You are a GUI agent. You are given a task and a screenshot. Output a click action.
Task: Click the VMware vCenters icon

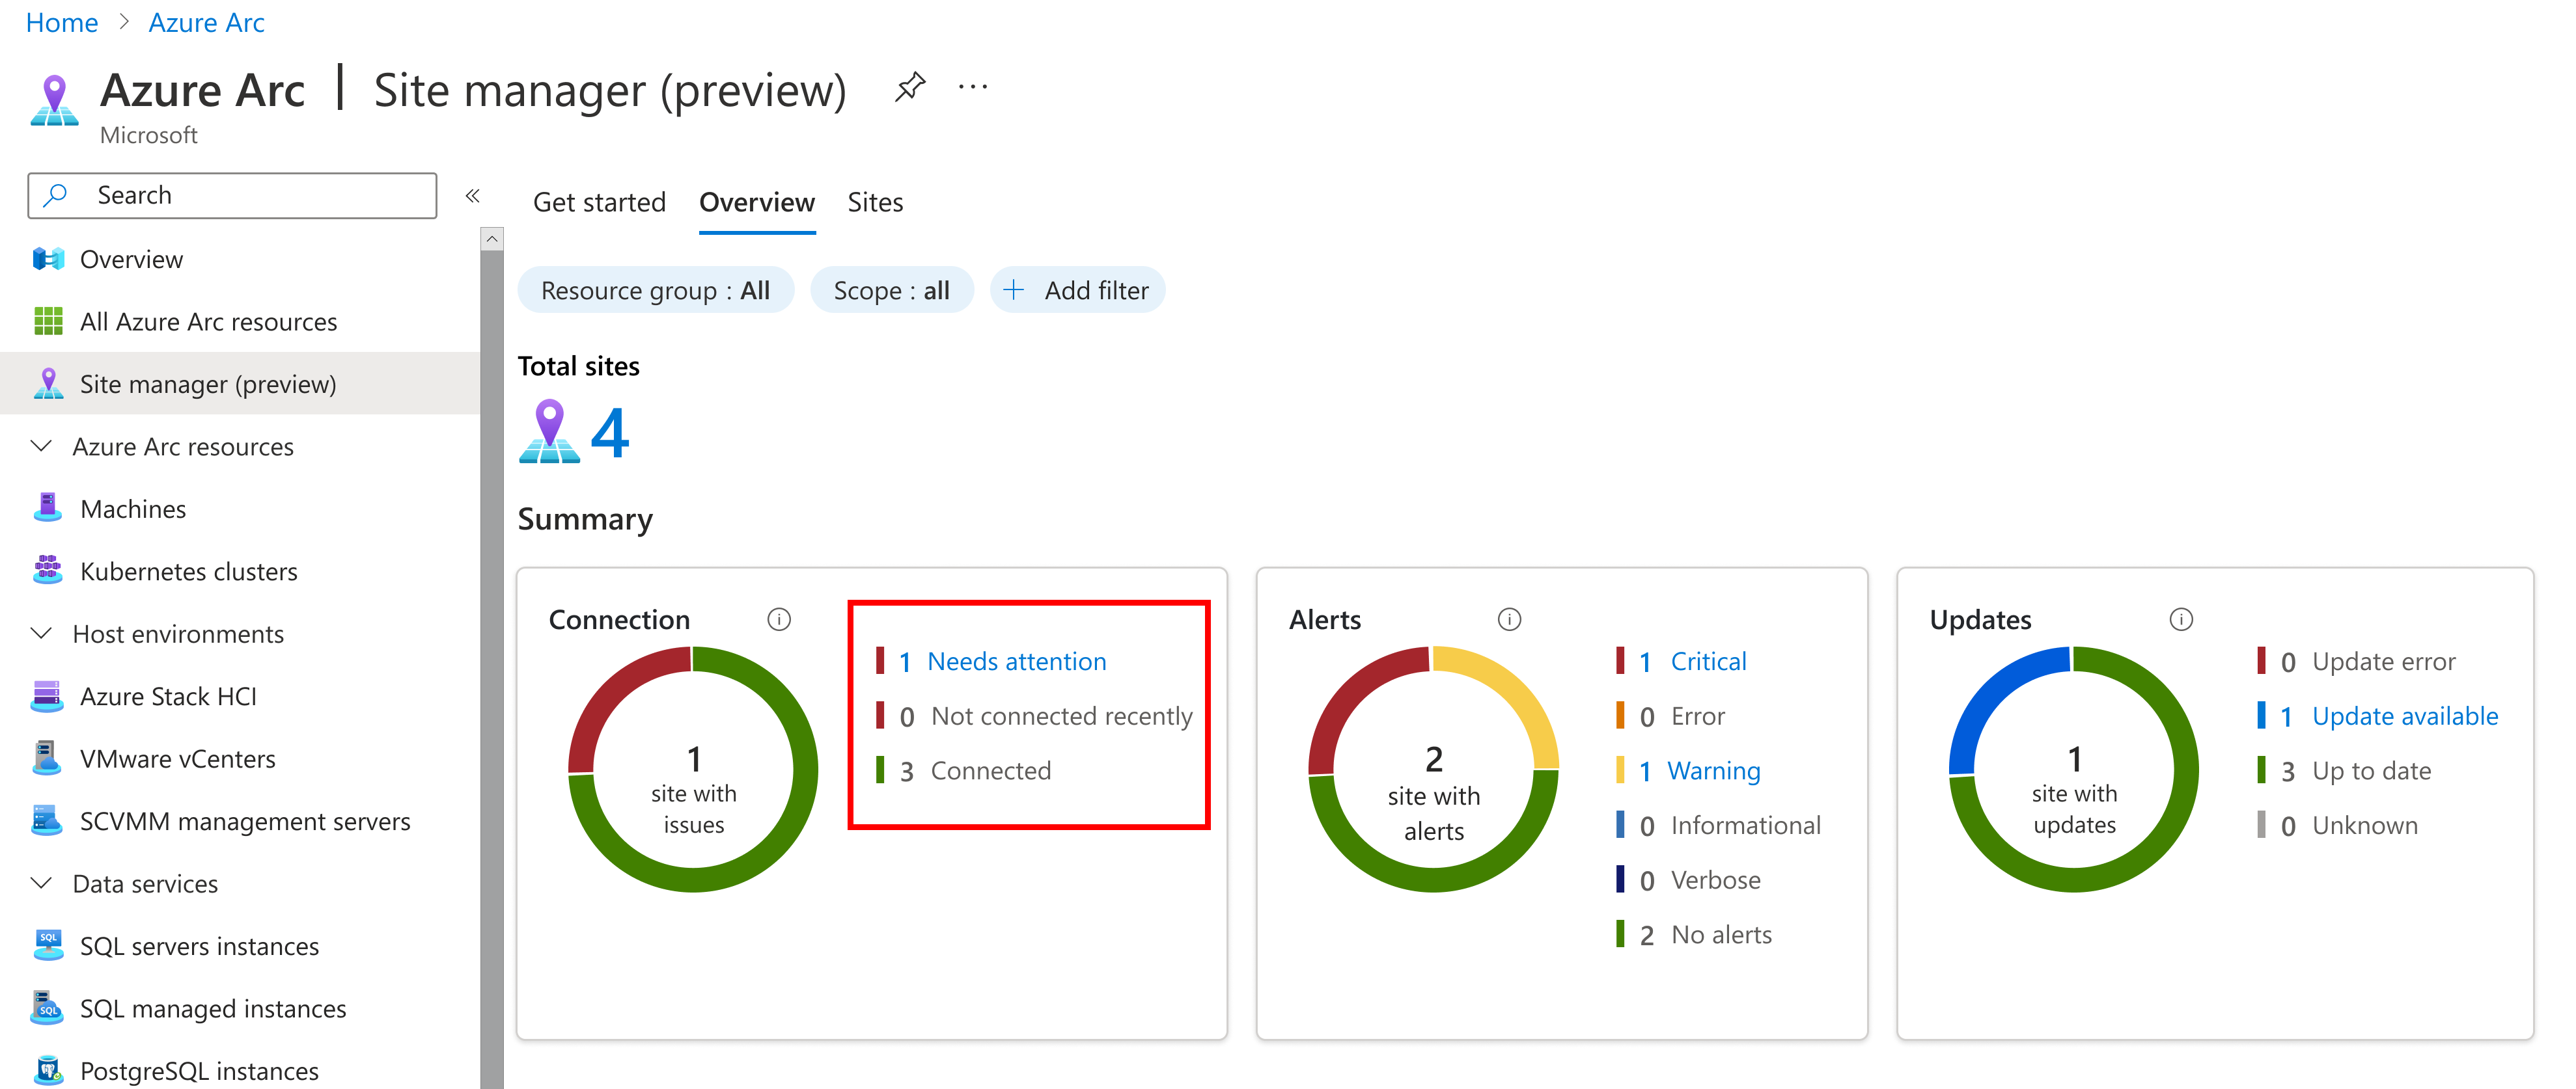[x=48, y=759]
